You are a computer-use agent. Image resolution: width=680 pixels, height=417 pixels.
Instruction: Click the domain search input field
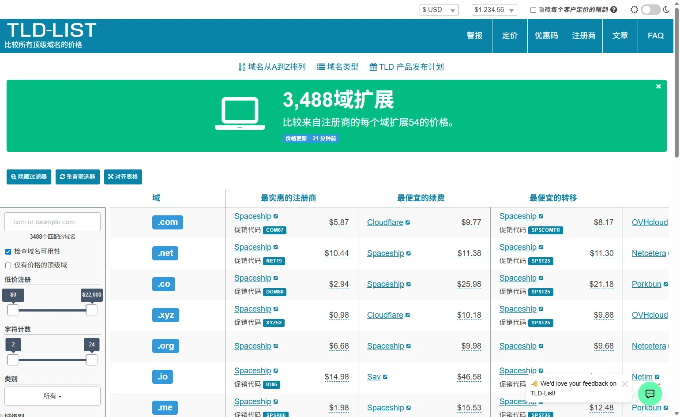coord(53,222)
